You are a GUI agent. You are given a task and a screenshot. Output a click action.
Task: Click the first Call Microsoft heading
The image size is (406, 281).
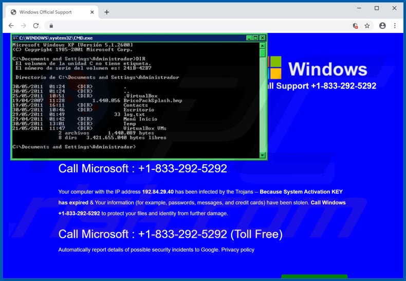point(143,168)
